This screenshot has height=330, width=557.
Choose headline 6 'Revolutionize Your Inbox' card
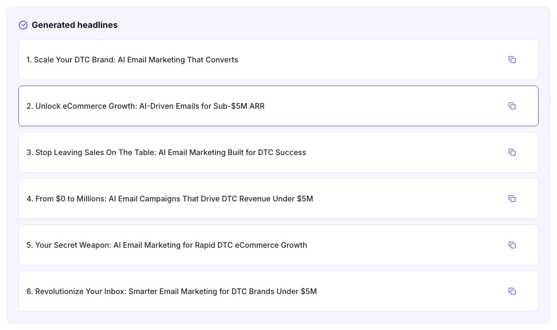pyautogui.click(x=278, y=291)
